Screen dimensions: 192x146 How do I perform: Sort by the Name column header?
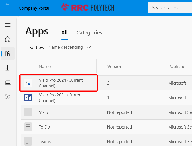point(45,67)
